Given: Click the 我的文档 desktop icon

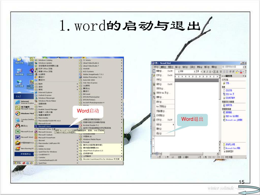Looking at the screenshot, I should tap(19, 60).
